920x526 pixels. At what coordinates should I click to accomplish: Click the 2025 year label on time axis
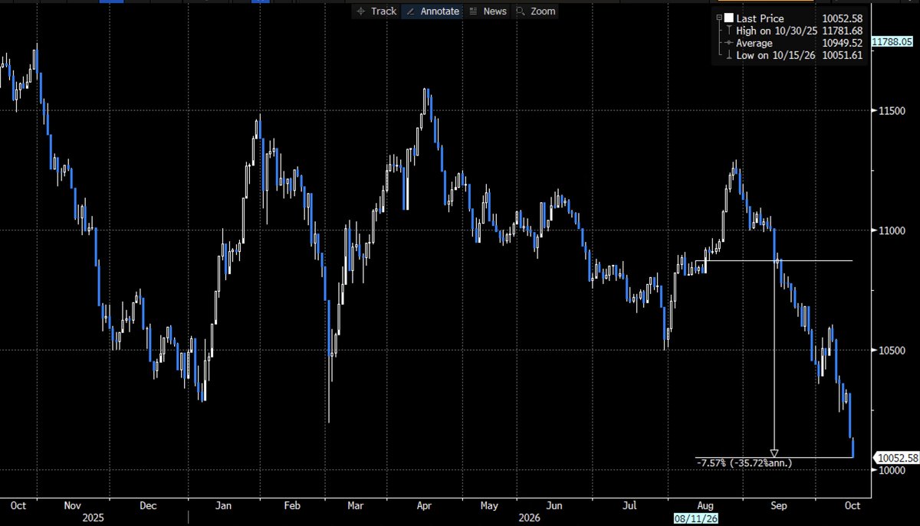(x=92, y=518)
